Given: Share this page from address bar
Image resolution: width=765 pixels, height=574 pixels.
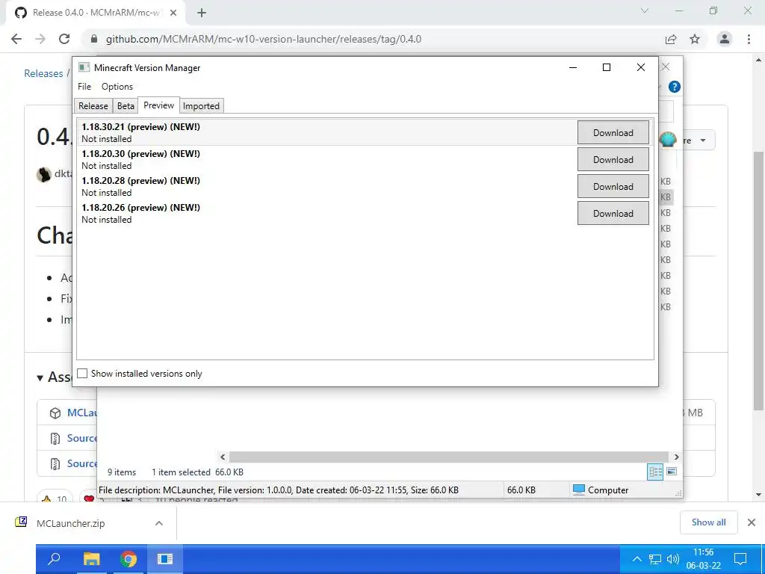Looking at the screenshot, I should [x=671, y=39].
